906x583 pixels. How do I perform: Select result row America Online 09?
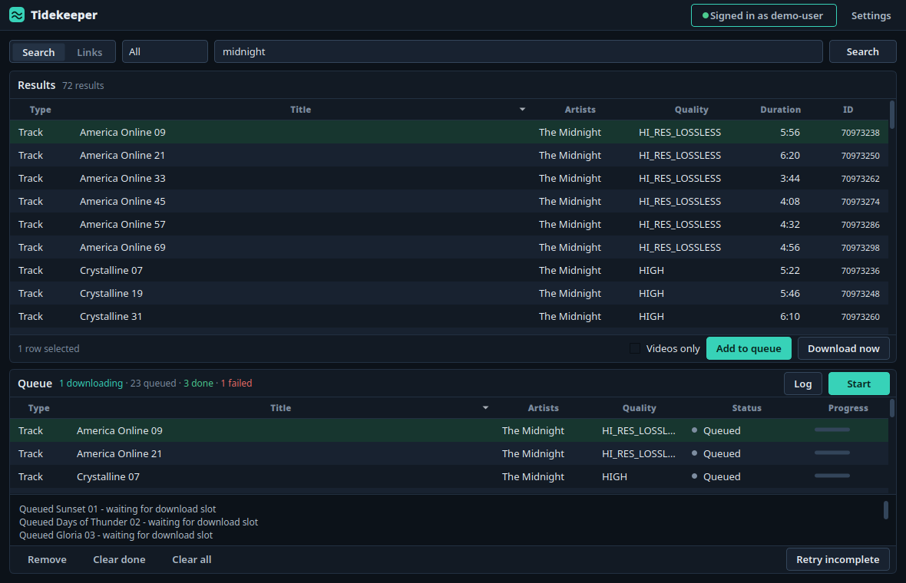(x=449, y=132)
